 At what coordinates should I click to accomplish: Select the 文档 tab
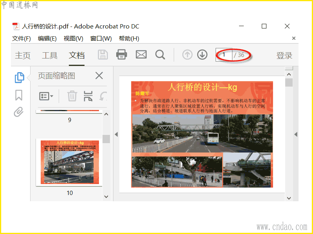[x=77, y=55]
